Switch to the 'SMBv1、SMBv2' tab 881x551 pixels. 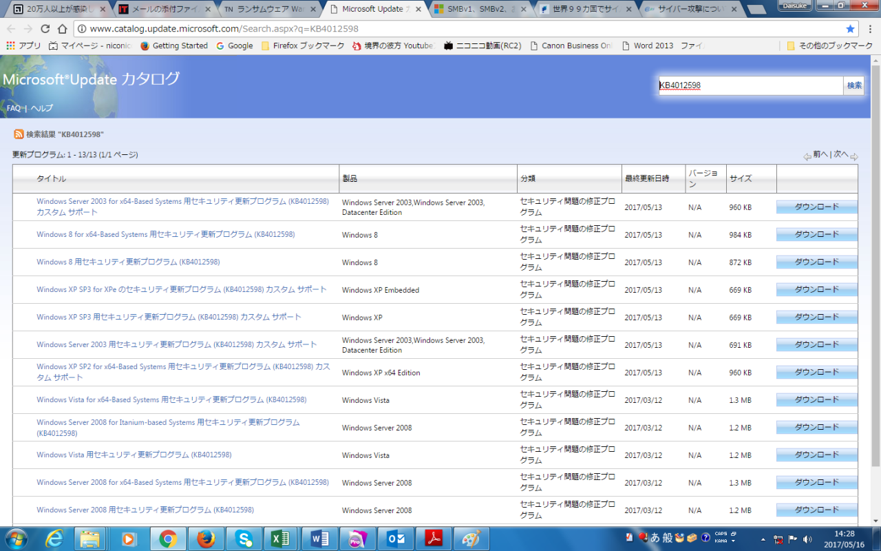475,10
